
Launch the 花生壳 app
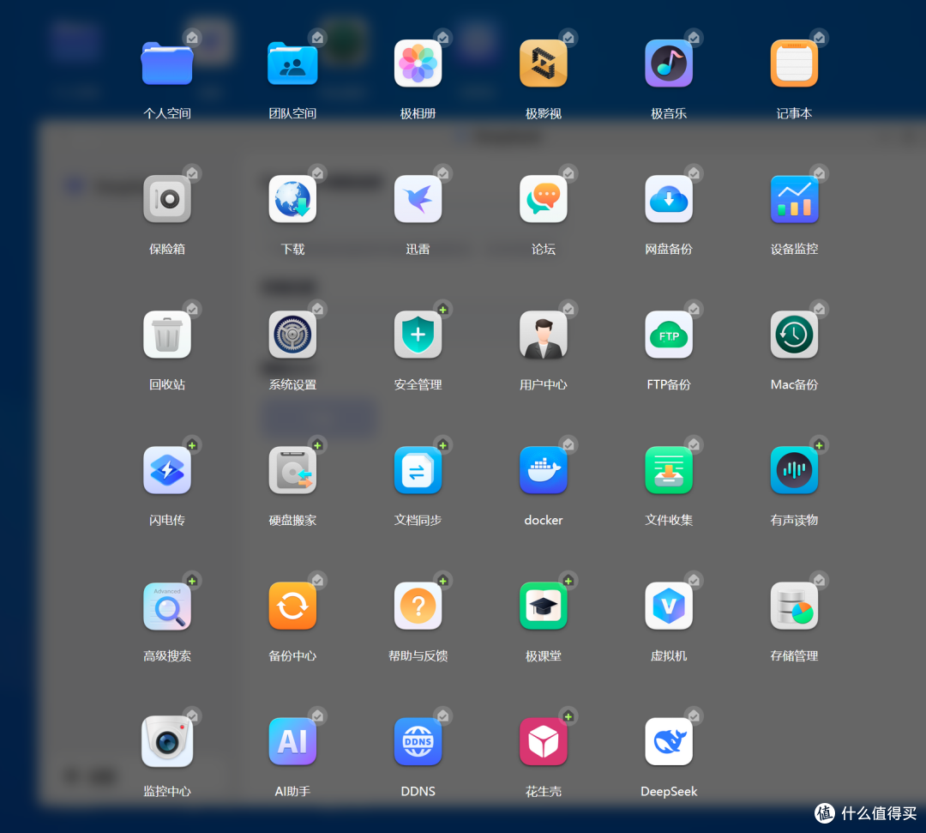(544, 741)
